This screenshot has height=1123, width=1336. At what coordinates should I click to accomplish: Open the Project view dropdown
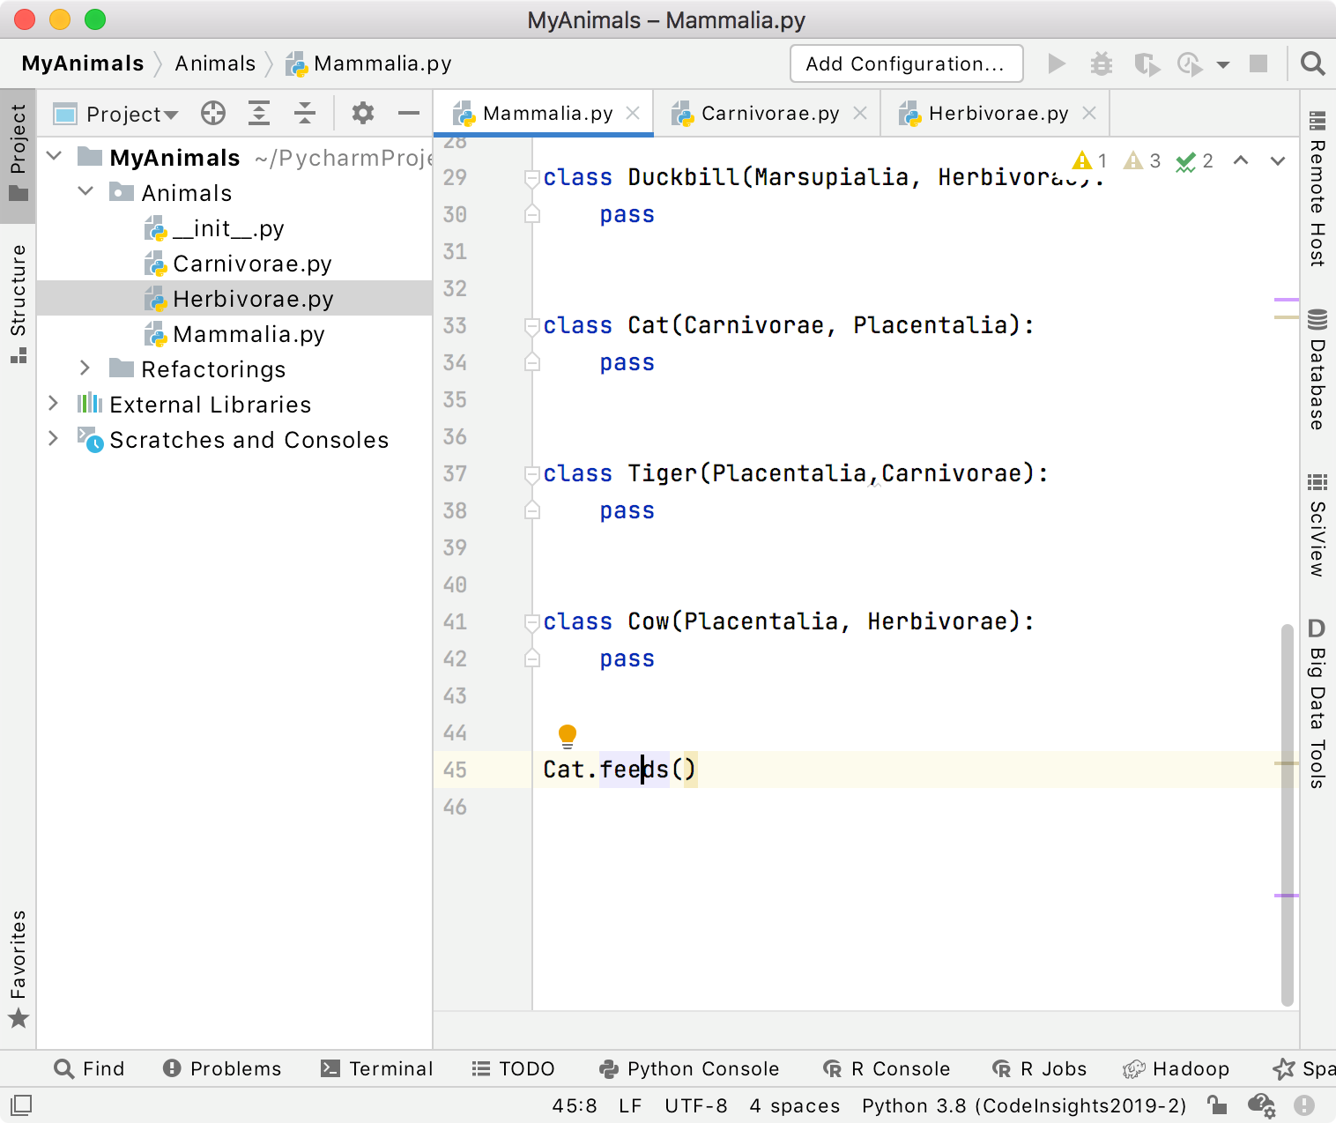click(x=131, y=114)
